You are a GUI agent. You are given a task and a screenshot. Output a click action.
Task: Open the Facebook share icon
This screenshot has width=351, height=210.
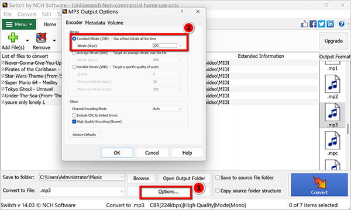(x=313, y=24)
